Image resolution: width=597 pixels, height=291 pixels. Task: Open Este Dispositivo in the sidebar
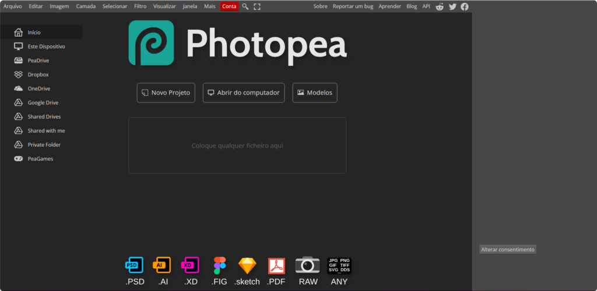tap(41, 47)
